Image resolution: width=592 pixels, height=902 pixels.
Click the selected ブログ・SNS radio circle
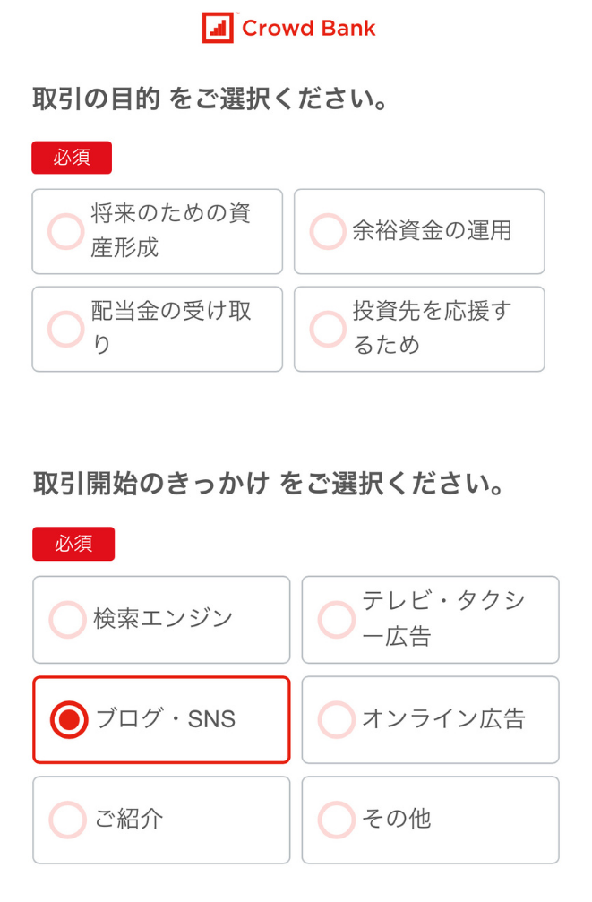point(68,719)
